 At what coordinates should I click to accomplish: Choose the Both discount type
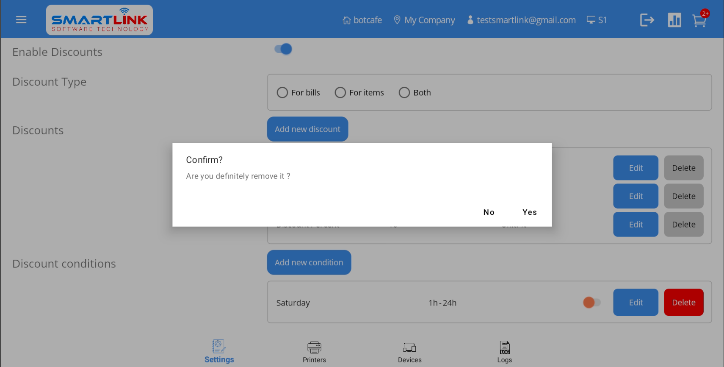click(404, 92)
